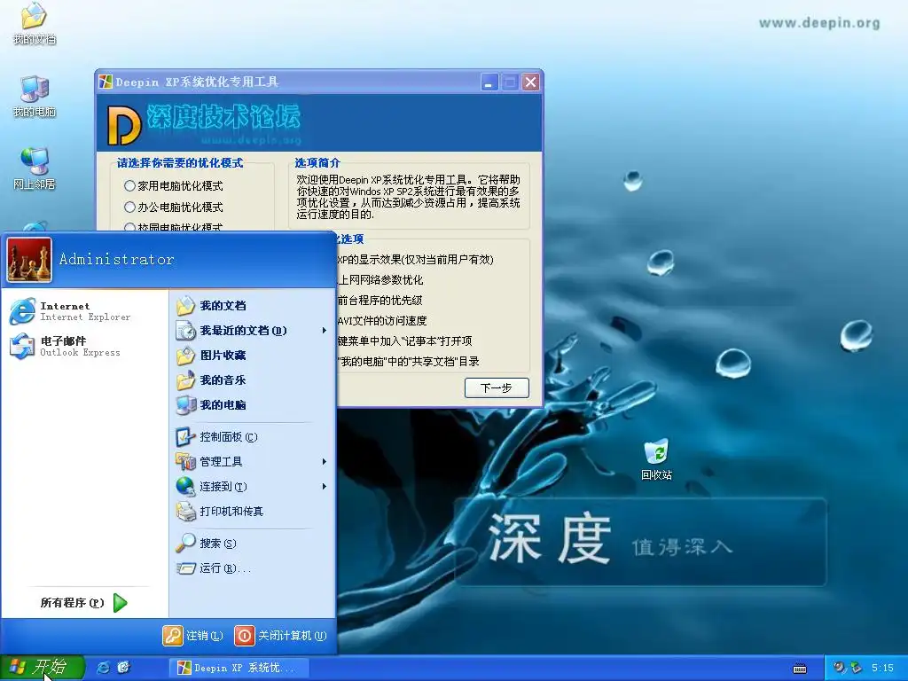Click the Deepin D logo in optimizer banner
The image size is (908, 681).
[124, 124]
